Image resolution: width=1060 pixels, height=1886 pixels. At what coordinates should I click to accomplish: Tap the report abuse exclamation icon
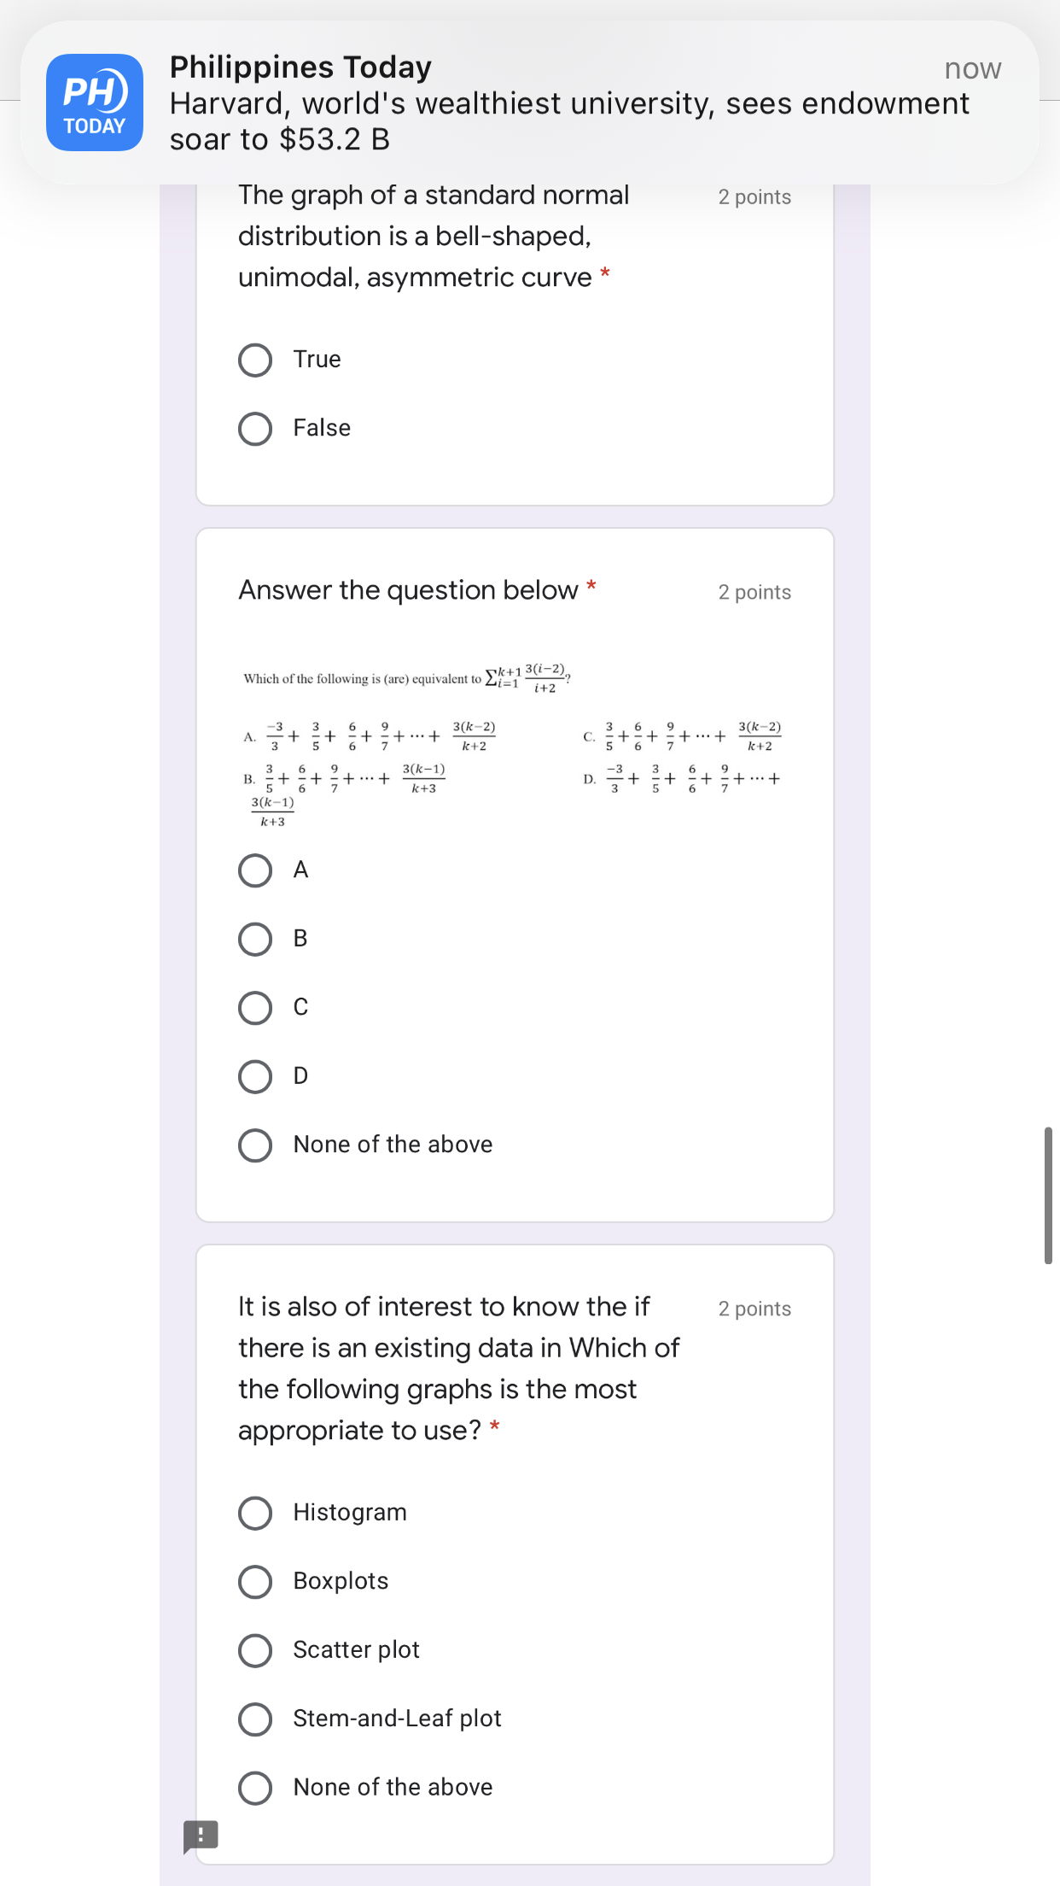201,1833
